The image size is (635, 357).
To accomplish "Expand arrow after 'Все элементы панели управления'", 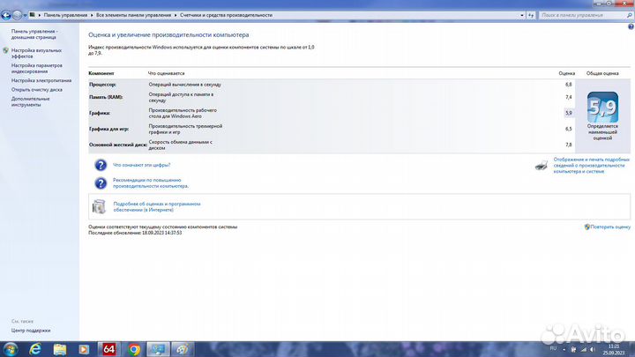I will [176, 15].
